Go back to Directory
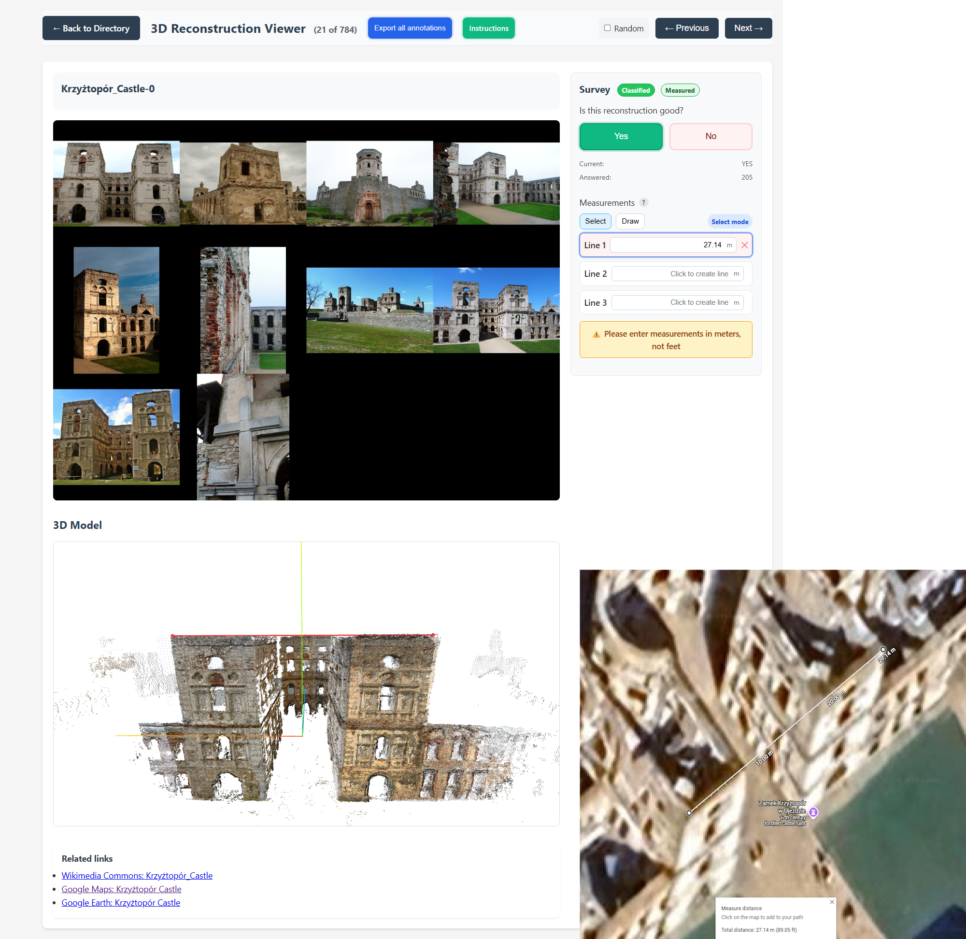 [x=91, y=28]
